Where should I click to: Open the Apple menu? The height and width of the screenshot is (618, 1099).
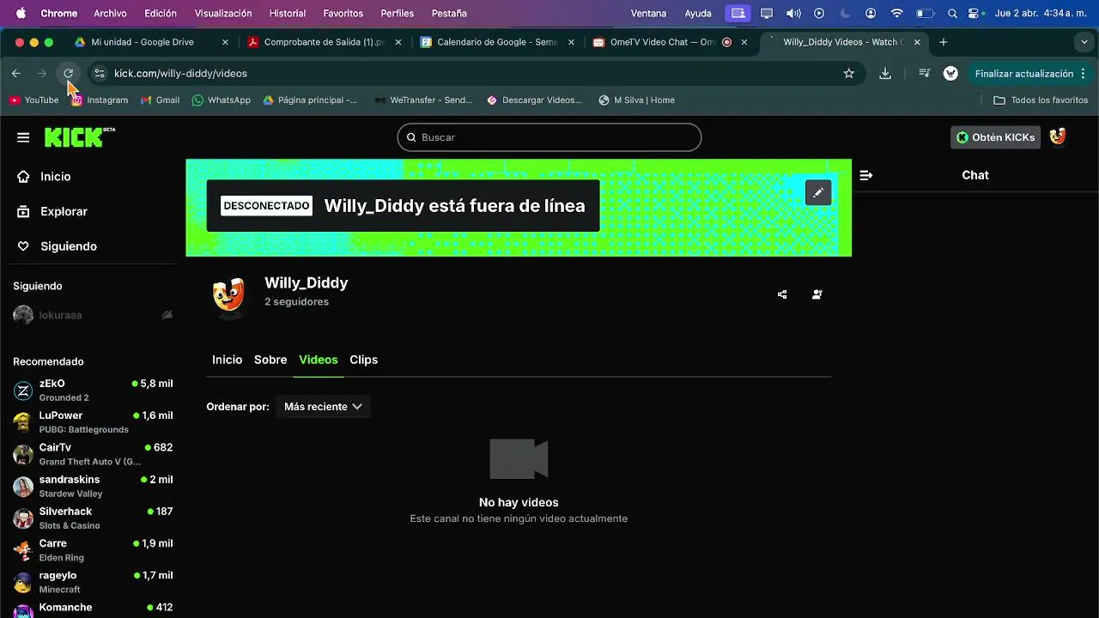coord(21,13)
